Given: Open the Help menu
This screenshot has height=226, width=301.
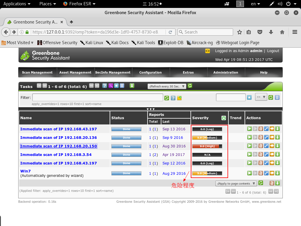Looking at the screenshot, I should pyautogui.click(x=264, y=72).
